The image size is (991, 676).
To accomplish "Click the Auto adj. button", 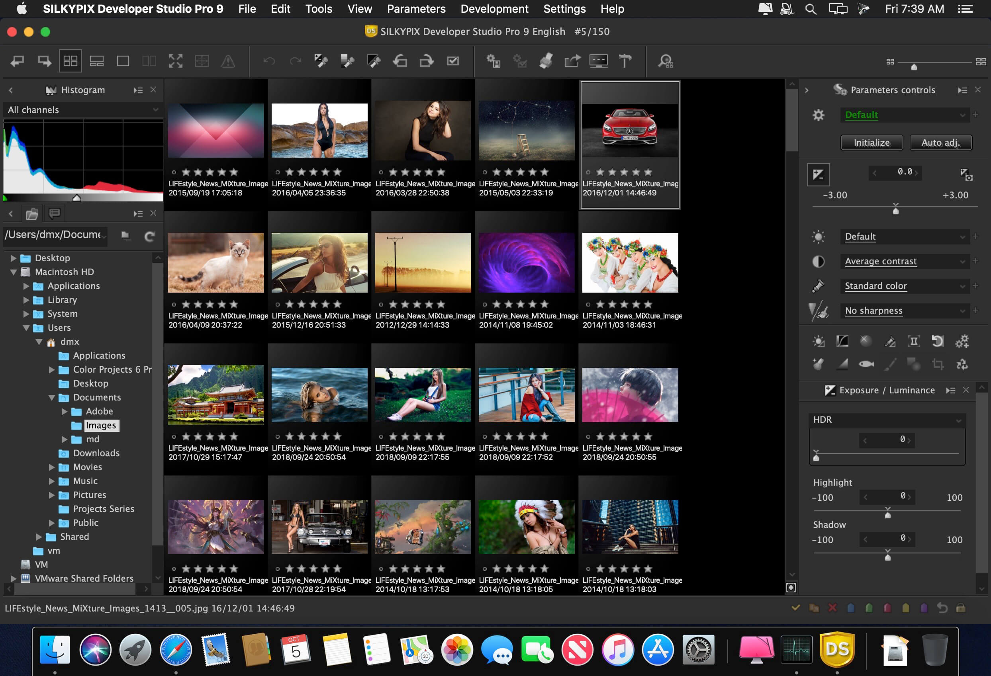I will 940,142.
